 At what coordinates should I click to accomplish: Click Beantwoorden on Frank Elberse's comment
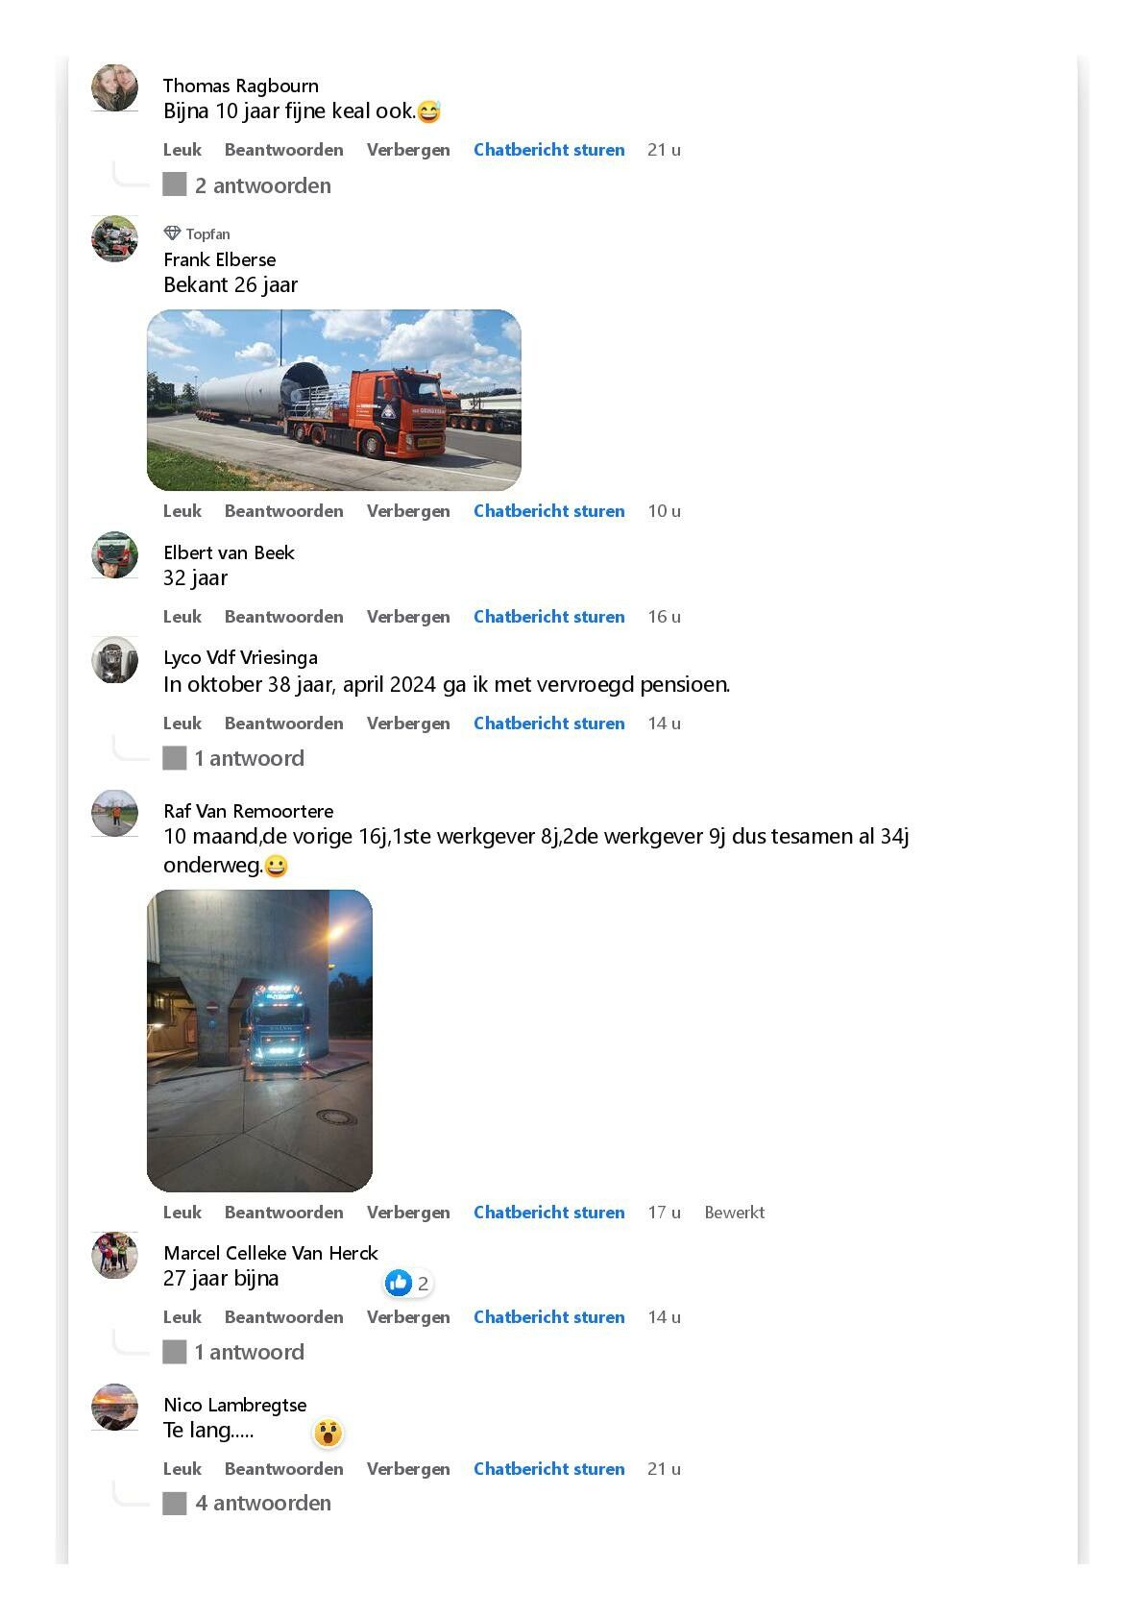pyautogui.click(x=284, y=511)
